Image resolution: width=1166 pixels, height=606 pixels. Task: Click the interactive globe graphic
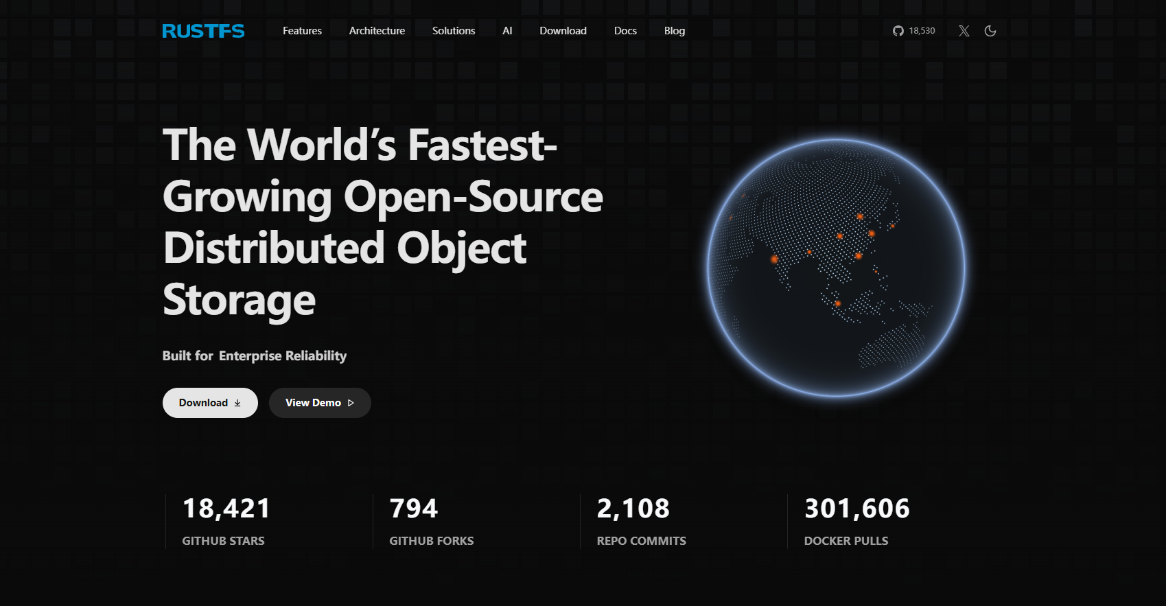click(836, 268)
